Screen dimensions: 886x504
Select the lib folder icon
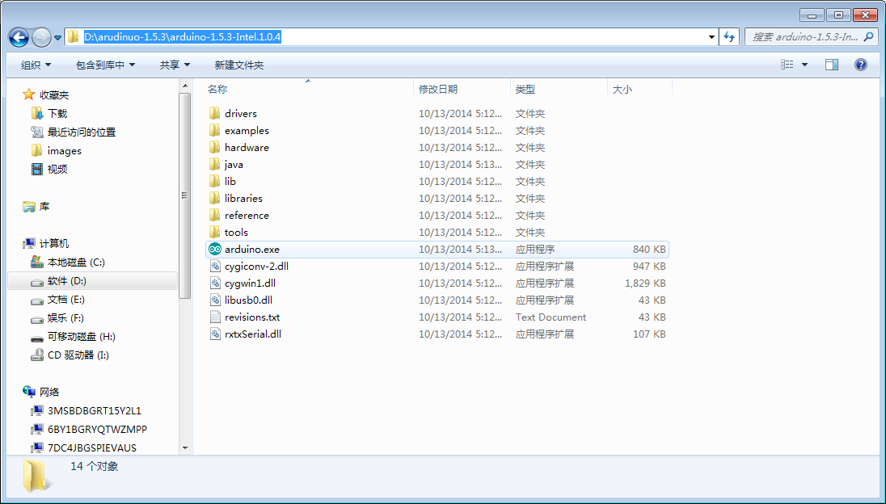coord(215,181)
